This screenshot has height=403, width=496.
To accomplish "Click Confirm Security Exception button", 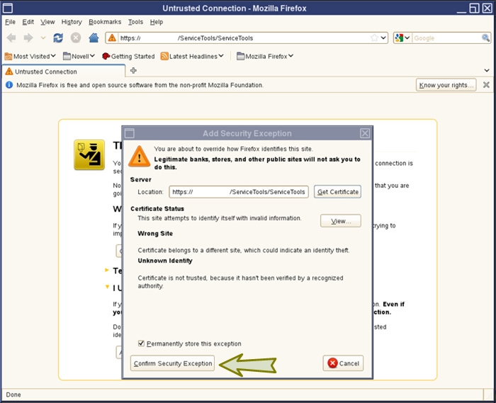I will (173, 363).
